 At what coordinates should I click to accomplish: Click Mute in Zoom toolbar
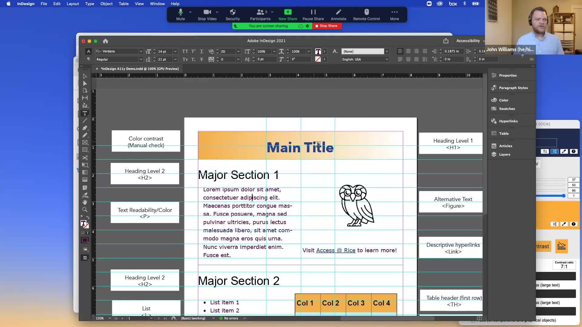click(181, 15)
